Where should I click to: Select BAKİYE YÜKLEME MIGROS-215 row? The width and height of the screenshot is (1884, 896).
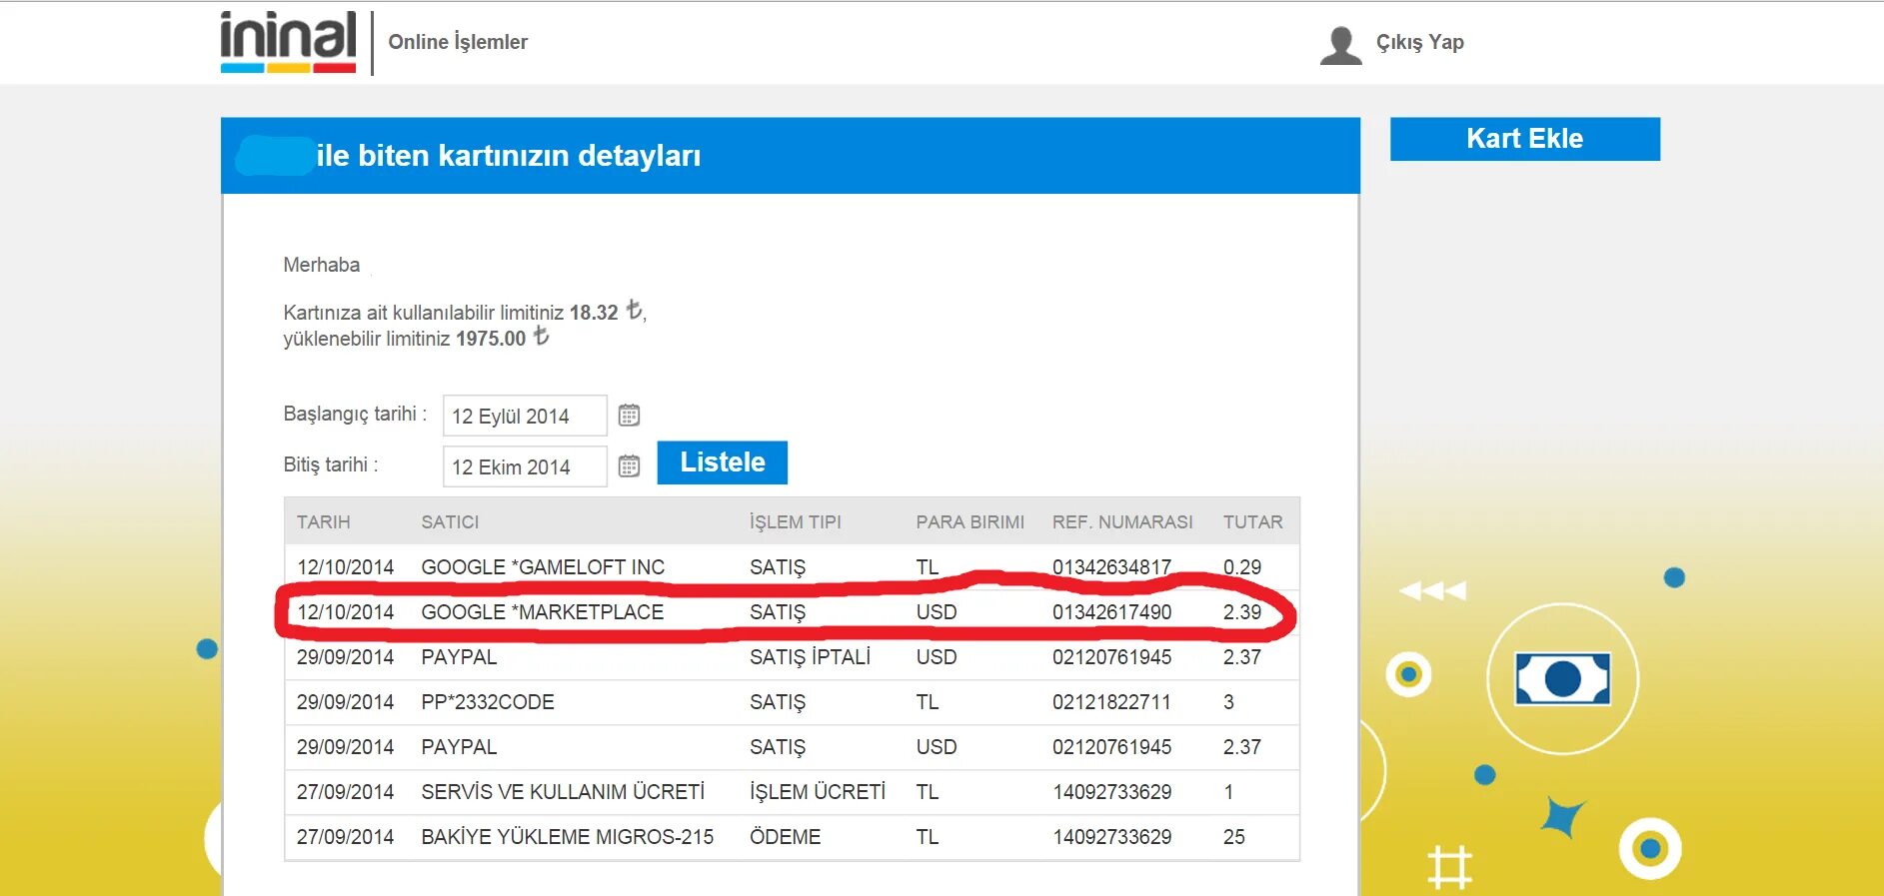pos(792,837)
